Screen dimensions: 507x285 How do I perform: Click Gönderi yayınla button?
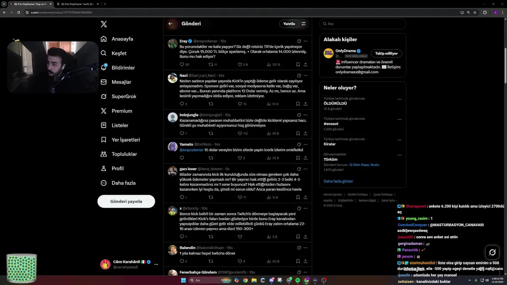tap(126, 201)
